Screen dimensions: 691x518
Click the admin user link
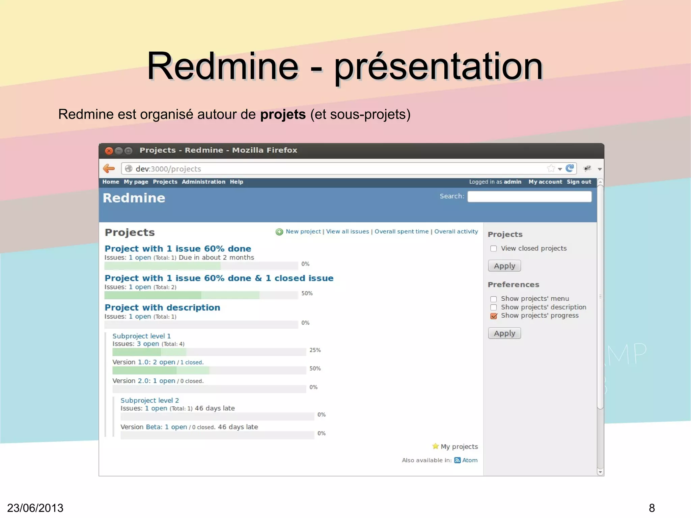pyautogui.click(x=513, y=182)
